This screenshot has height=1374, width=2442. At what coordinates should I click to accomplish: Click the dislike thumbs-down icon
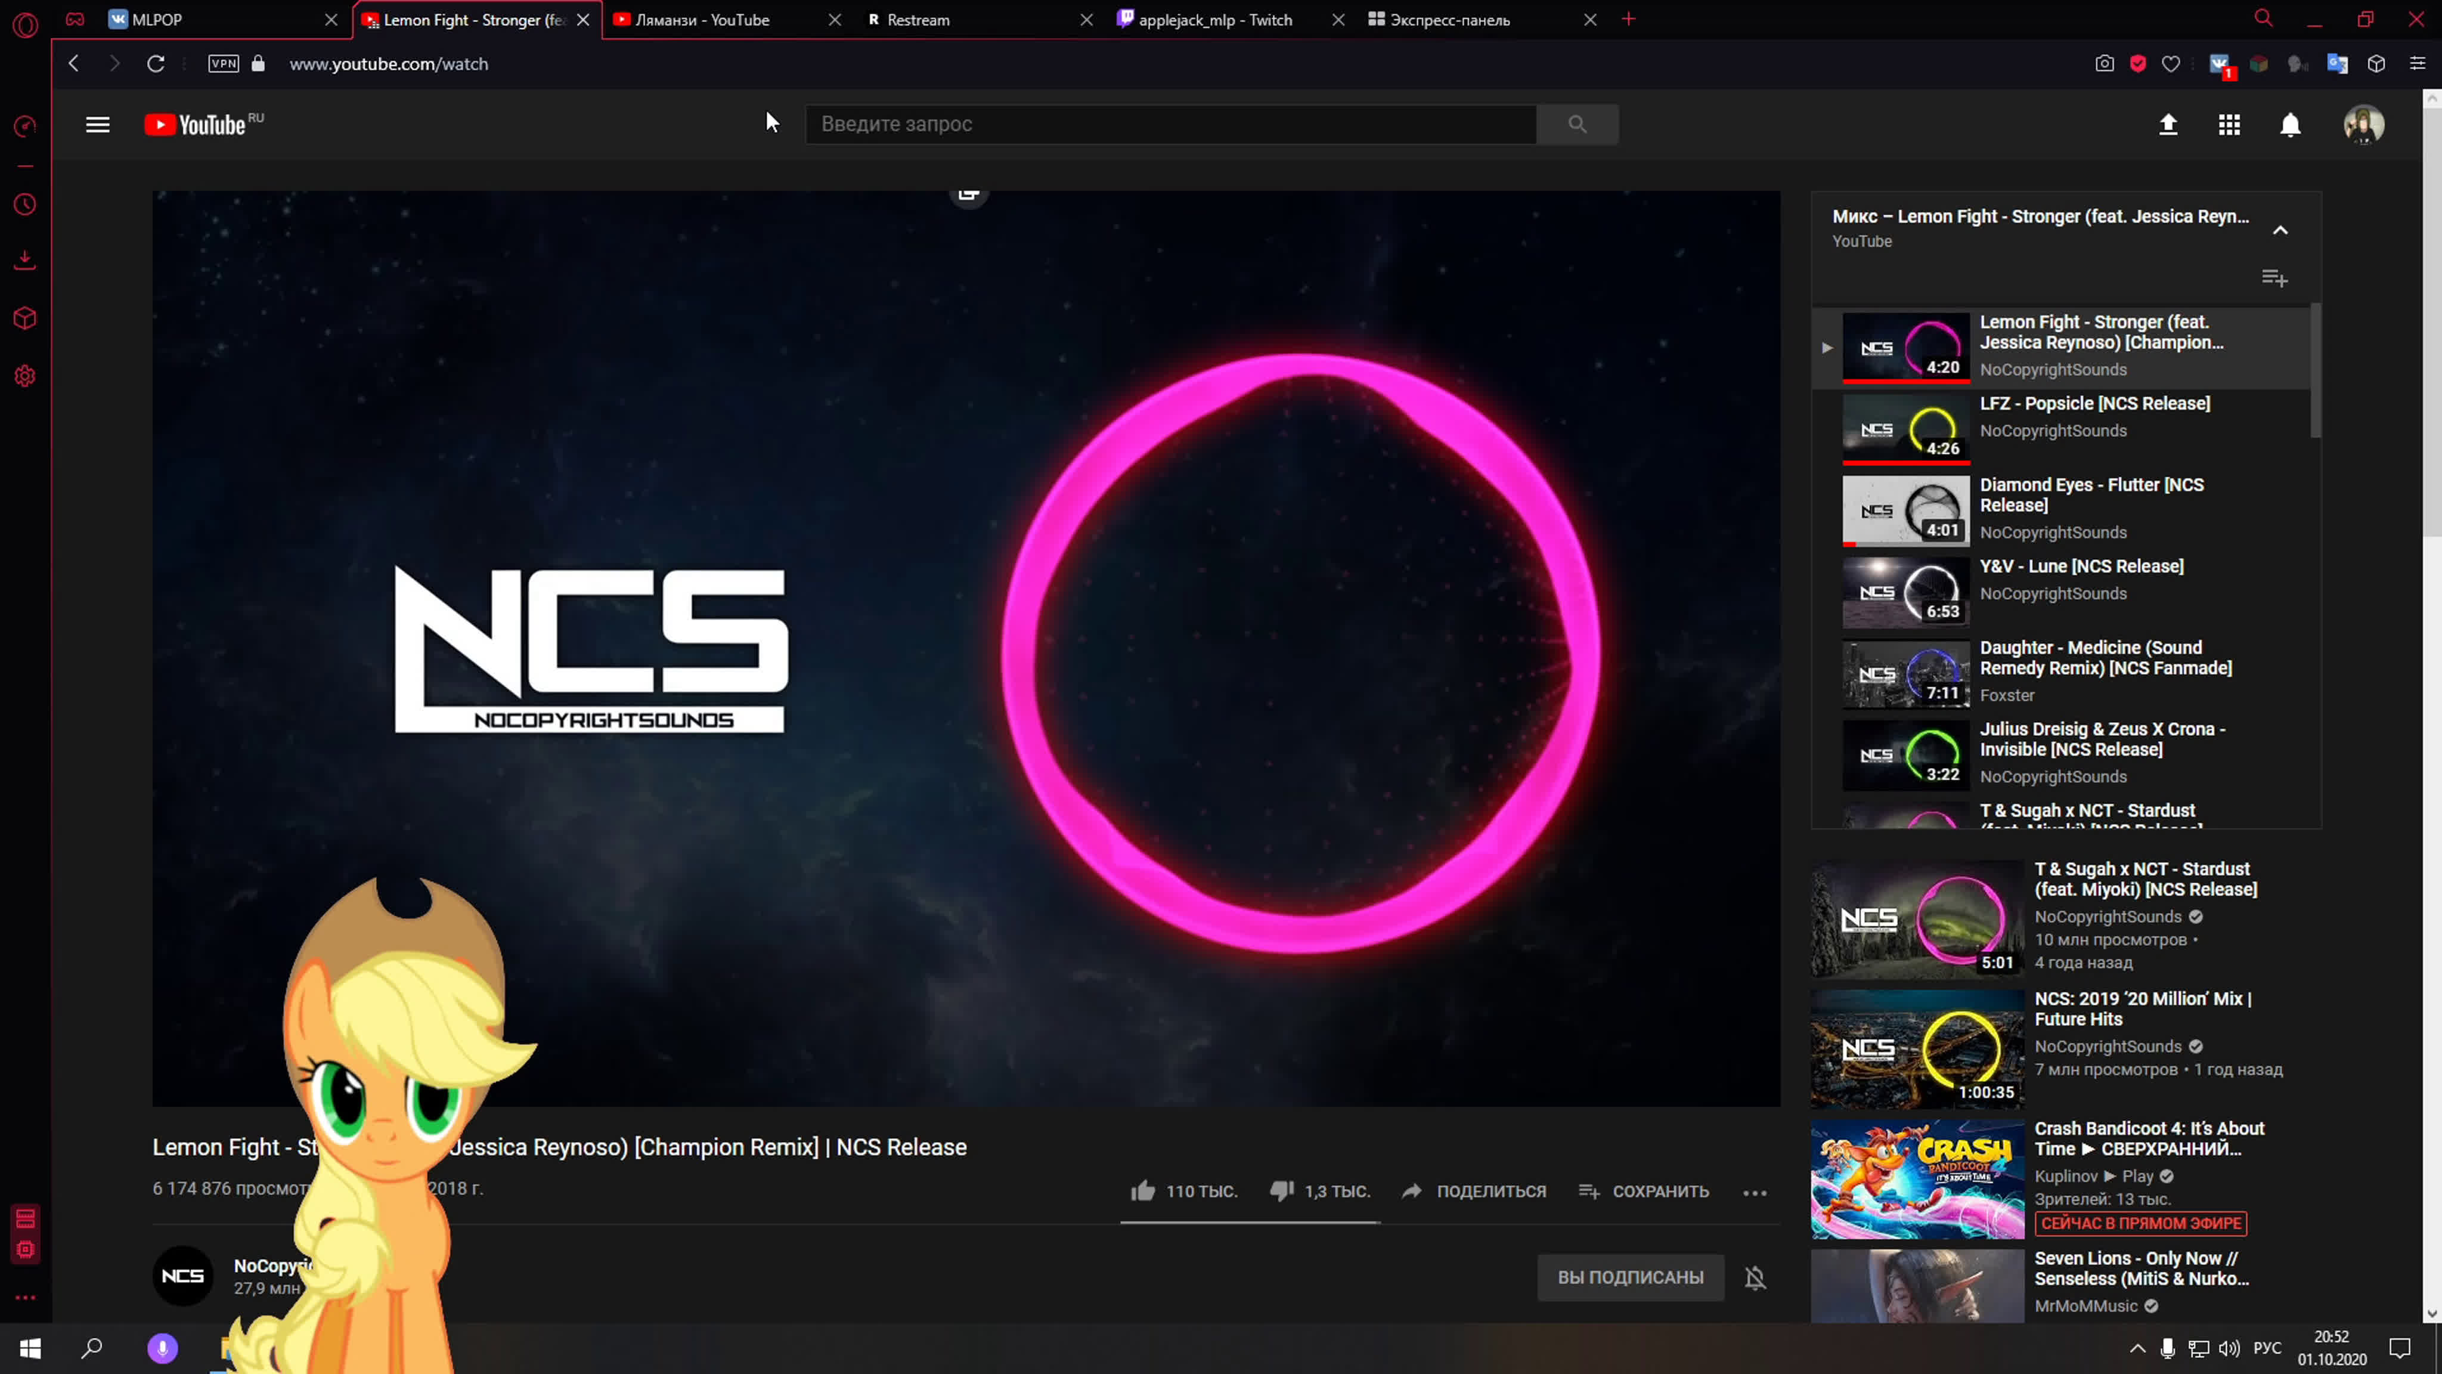coord(1282,1191)
